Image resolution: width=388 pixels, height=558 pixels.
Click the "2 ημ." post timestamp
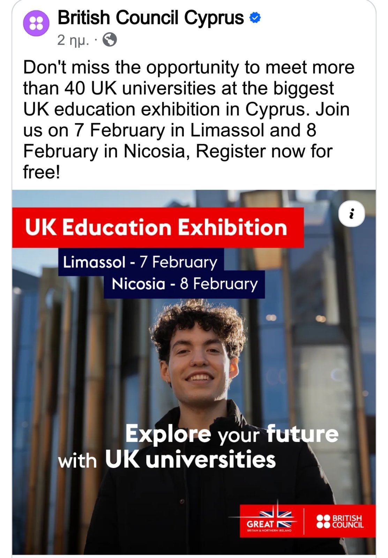point(73,40)
